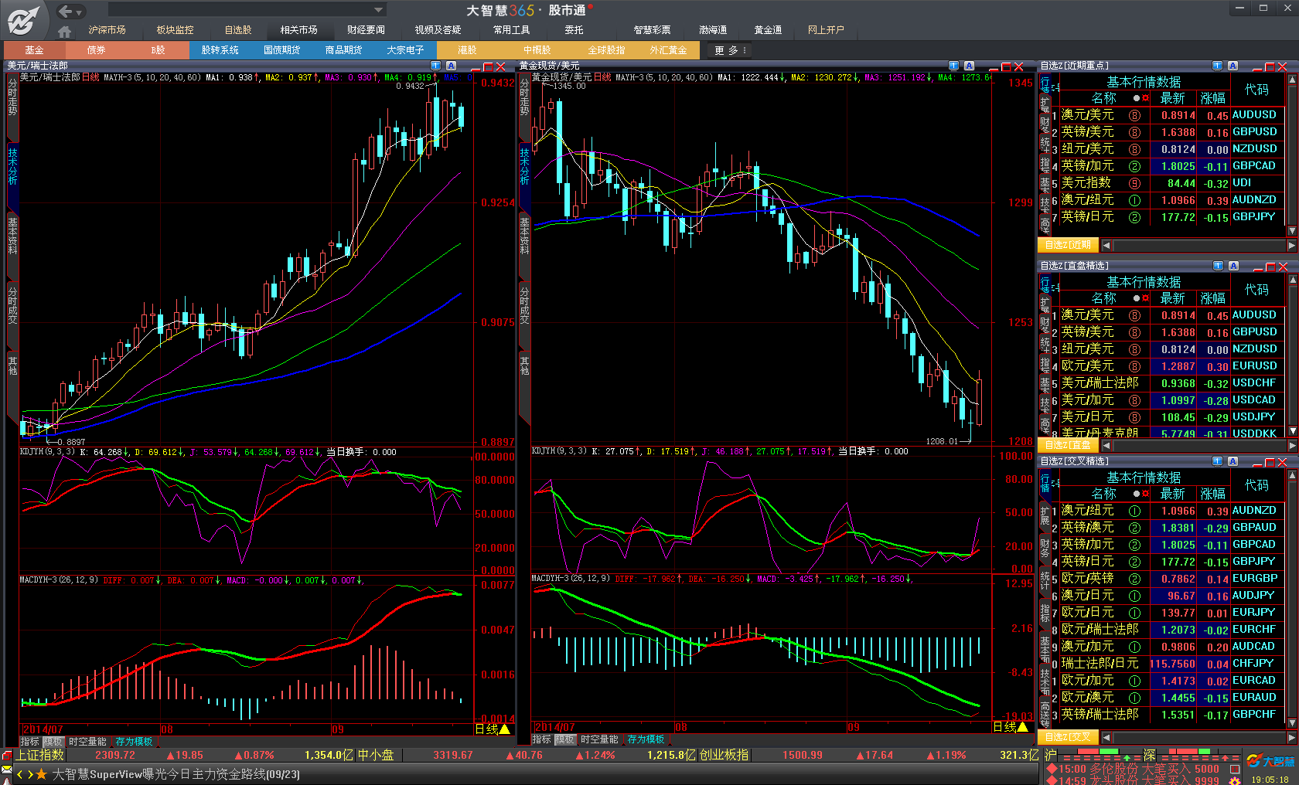This screenshot has height=785, width=1299.
Task: Click the '1' monitor icon in 美元/瑞士法郎 panel header
Action: coord(435,66)
